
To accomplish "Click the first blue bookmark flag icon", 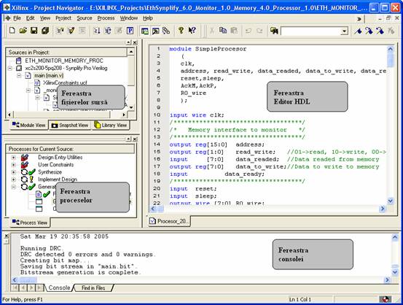I will coord(358,31).
